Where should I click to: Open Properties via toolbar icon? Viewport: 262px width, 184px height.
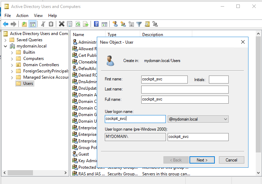pyautogui.click(x=70, y=24)
